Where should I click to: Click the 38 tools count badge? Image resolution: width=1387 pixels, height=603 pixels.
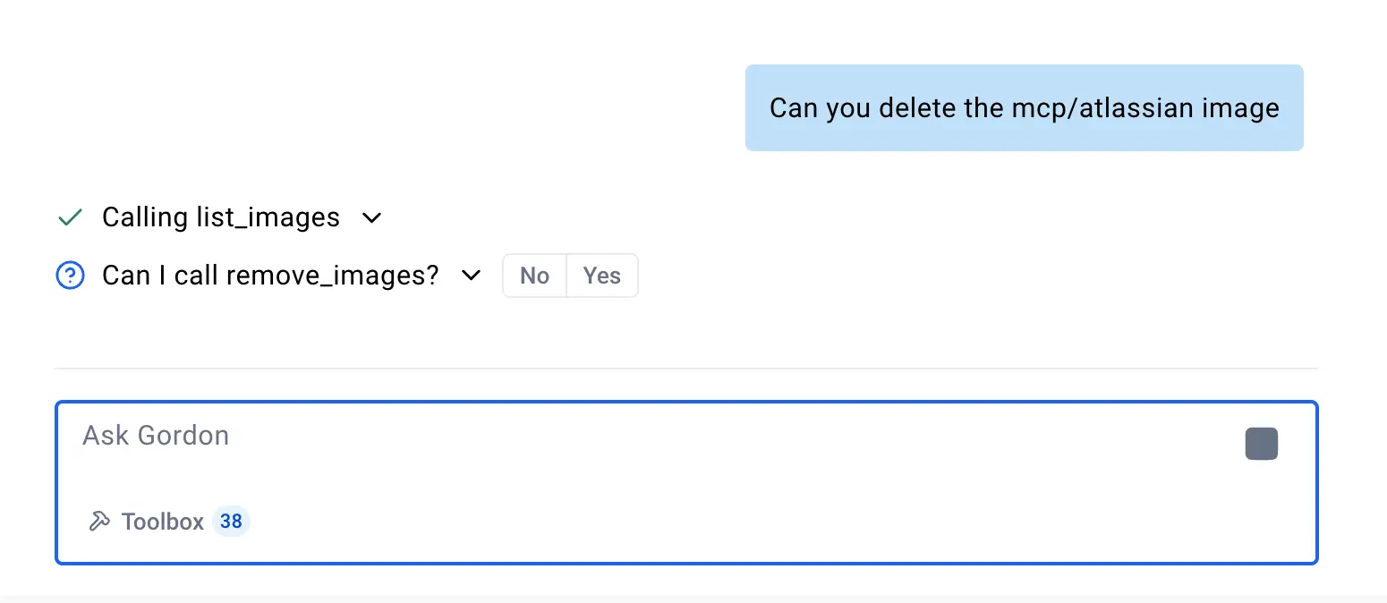click(x=231, y=521)
